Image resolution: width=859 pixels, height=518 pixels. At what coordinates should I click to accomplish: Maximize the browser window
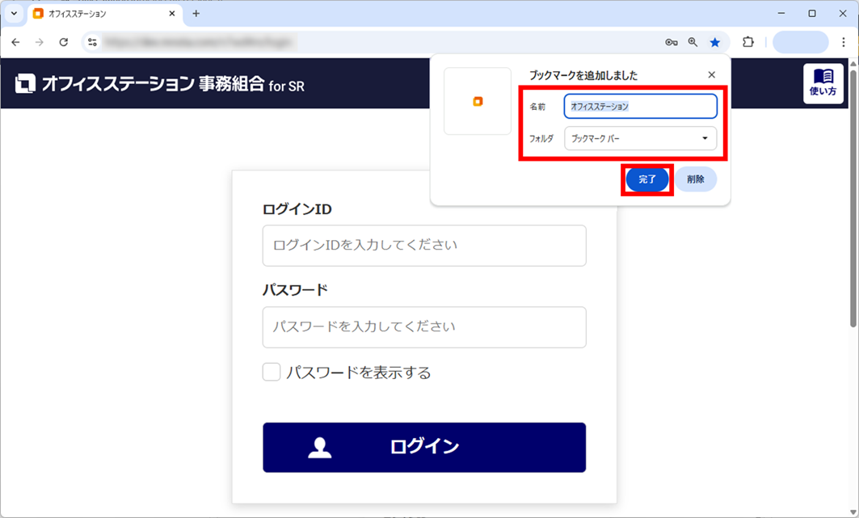(x=812, y=13)
